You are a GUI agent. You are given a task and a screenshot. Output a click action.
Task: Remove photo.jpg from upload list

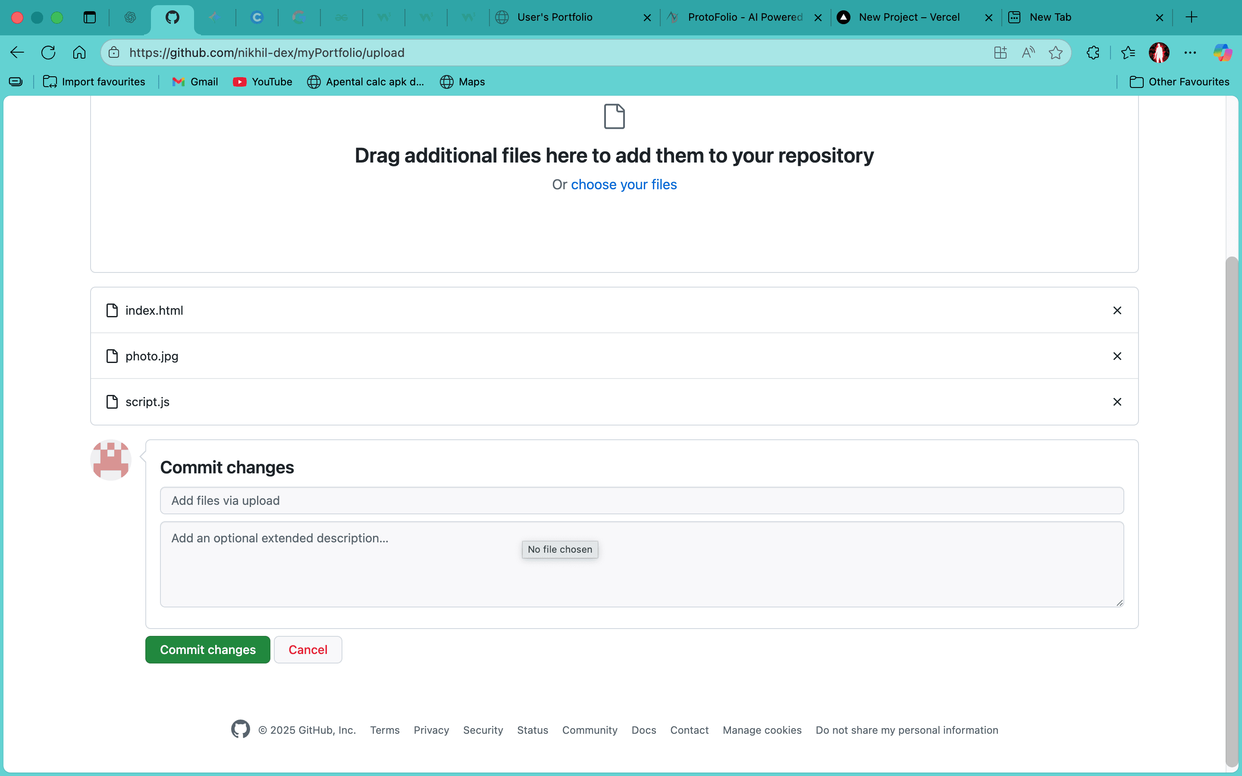pyautogui.click(x=1117, y=356)
